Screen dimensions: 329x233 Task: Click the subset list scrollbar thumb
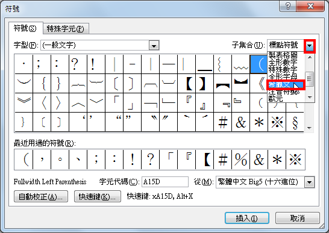310,79
